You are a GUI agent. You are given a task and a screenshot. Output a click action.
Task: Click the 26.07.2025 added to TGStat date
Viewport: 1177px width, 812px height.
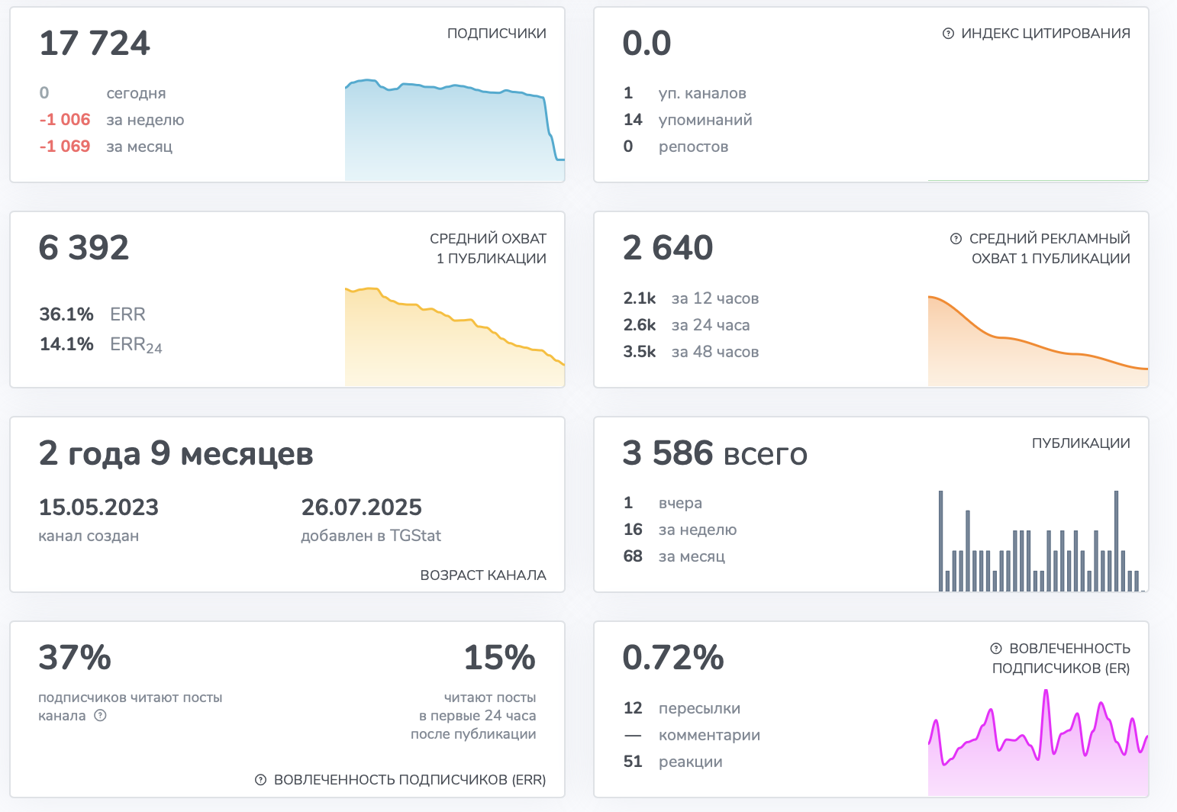pyautogui.click(x=361, y=507)
